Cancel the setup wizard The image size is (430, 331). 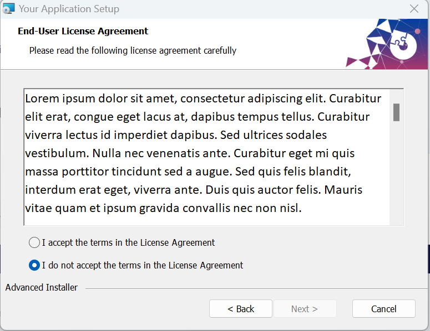[383, 309]
